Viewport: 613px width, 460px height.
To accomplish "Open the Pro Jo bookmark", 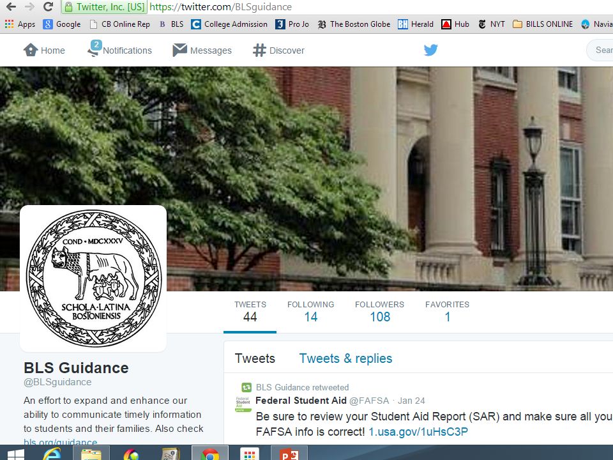I will [292, 24].
